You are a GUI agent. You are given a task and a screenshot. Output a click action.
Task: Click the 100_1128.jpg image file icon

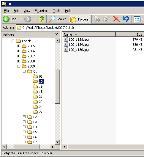(66, 40)
